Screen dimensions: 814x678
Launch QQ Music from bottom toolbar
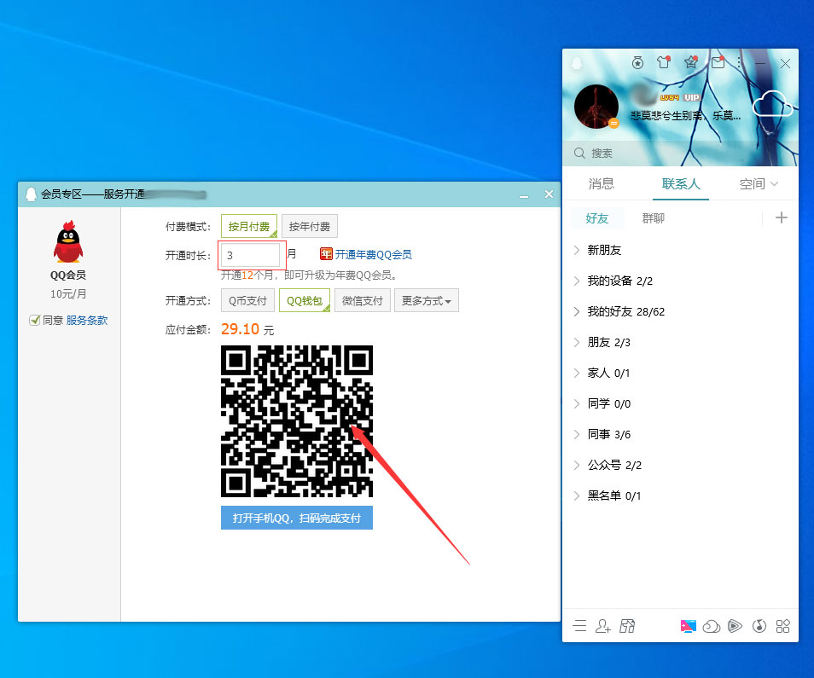point(759,625)
